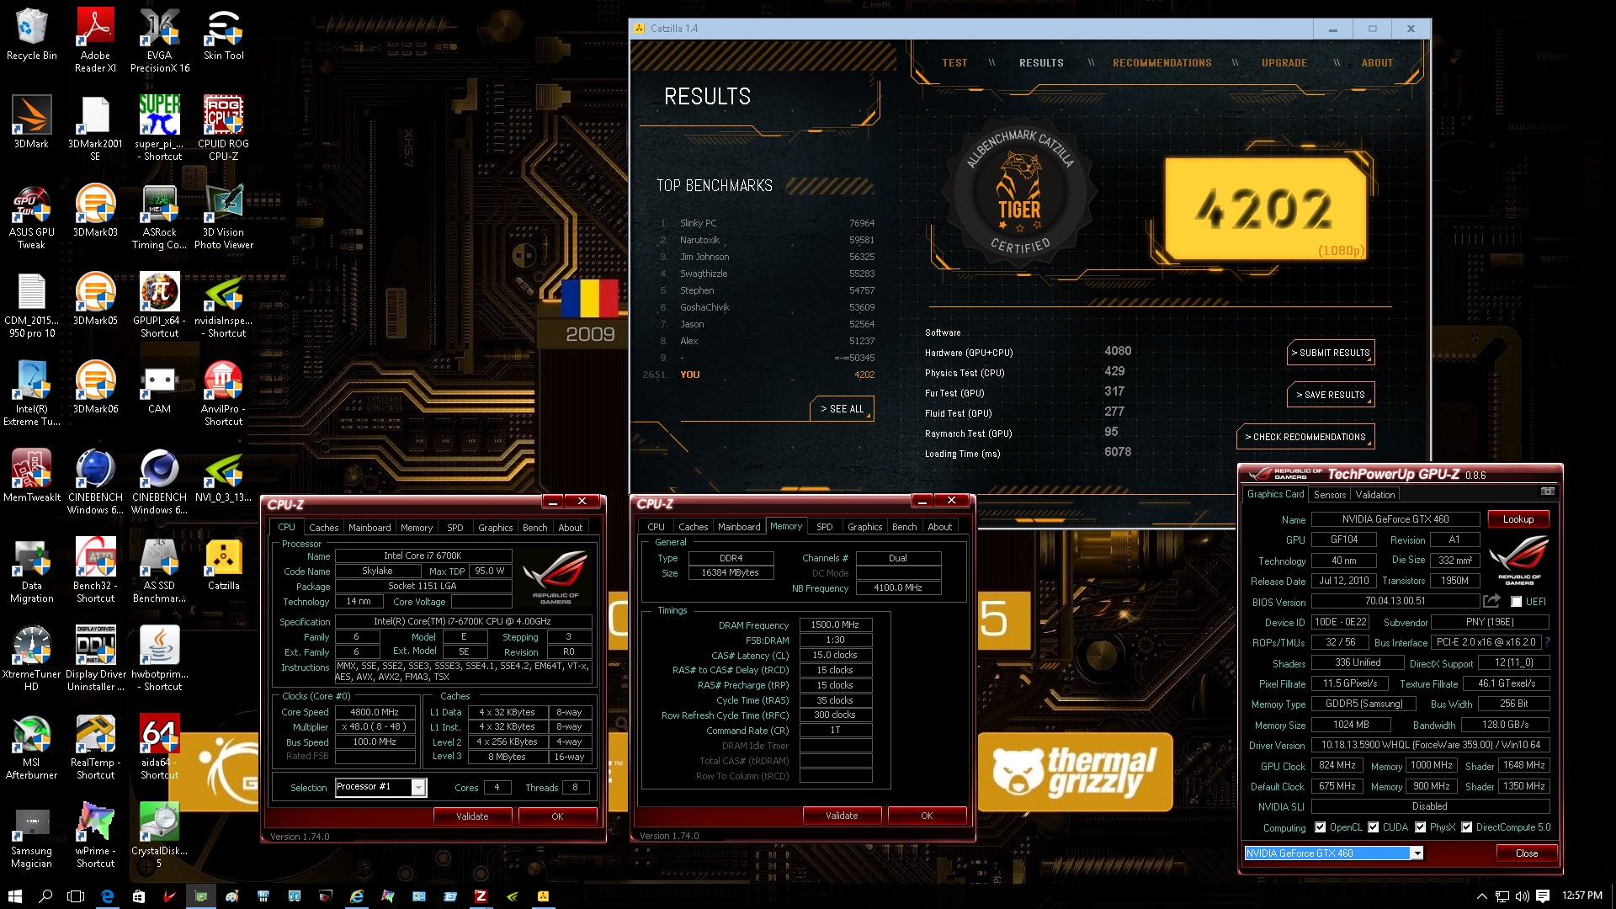
Task: Click the GPU-Z Close button
Action: 1526,853
